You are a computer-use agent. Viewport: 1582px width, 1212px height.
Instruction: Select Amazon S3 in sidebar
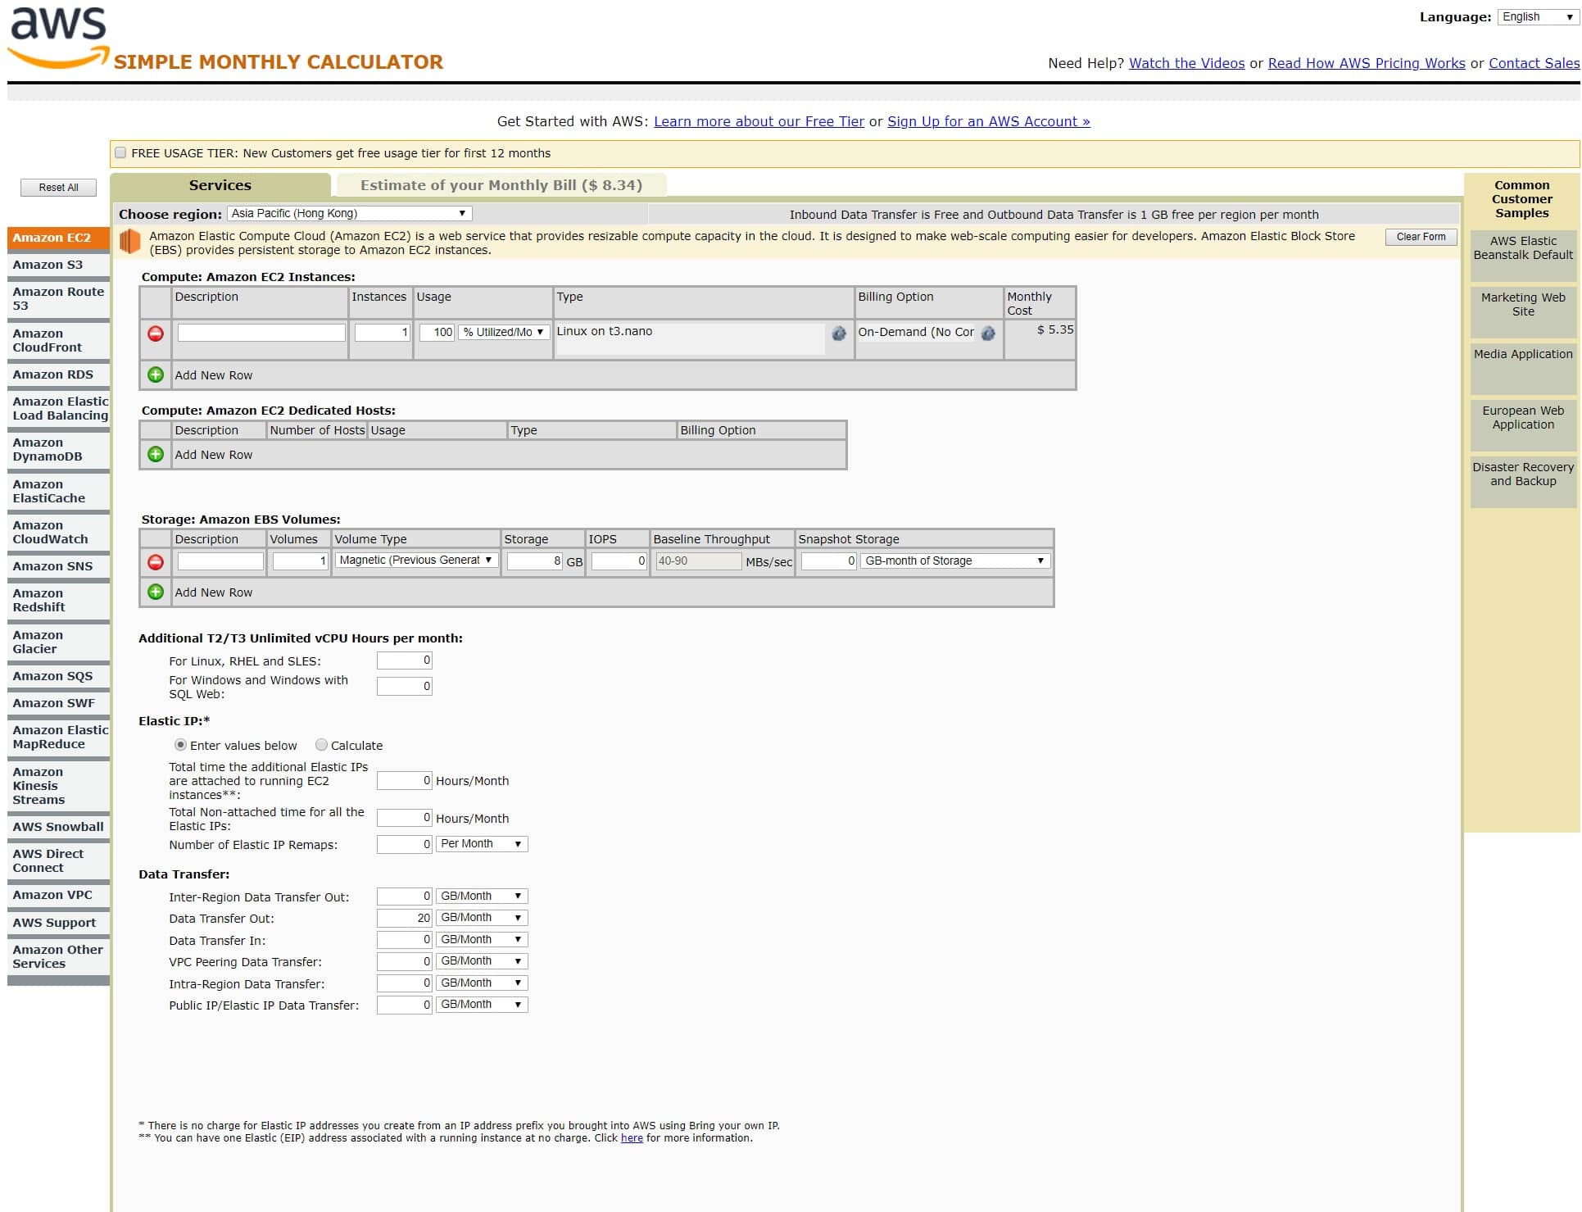(x=58, y=265)
